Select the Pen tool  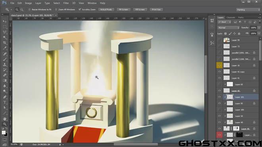pyautogui.click(x=5, y=97)
